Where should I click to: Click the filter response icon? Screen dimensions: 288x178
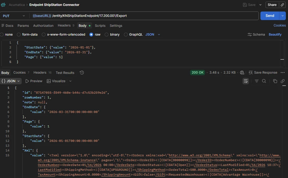click(x=257, y=81)
